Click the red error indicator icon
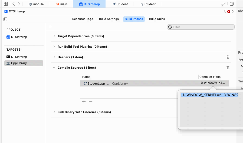This screenshot has height=143, width=243. click(229, 12)
